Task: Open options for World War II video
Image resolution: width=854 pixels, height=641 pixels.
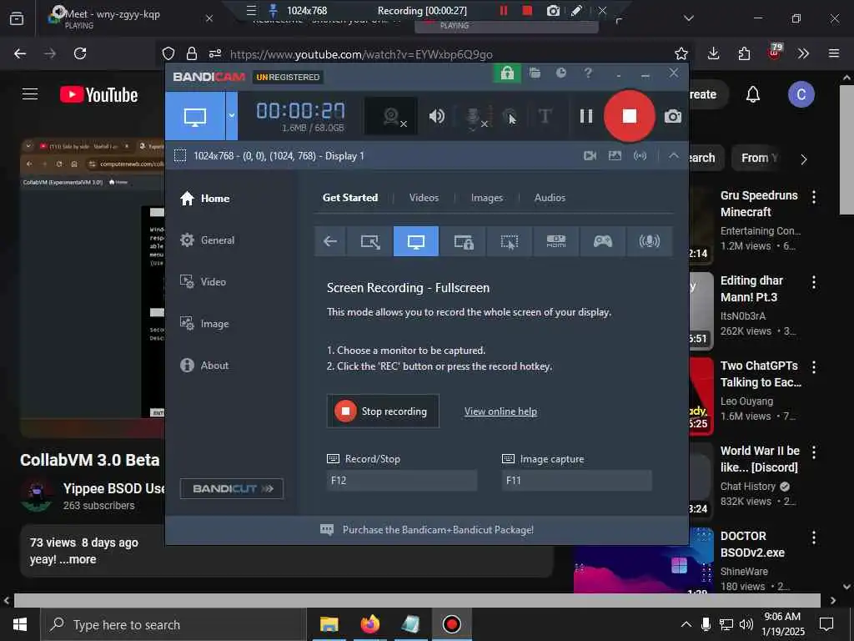Action: click(814, 452)
